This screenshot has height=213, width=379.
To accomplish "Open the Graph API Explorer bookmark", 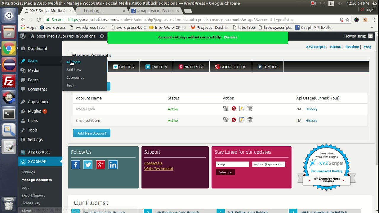I will (x=314, y=27).
